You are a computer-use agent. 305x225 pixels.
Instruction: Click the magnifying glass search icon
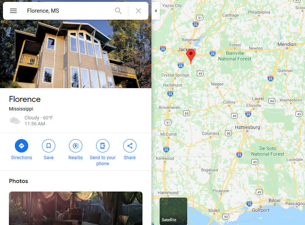point(118,11)
